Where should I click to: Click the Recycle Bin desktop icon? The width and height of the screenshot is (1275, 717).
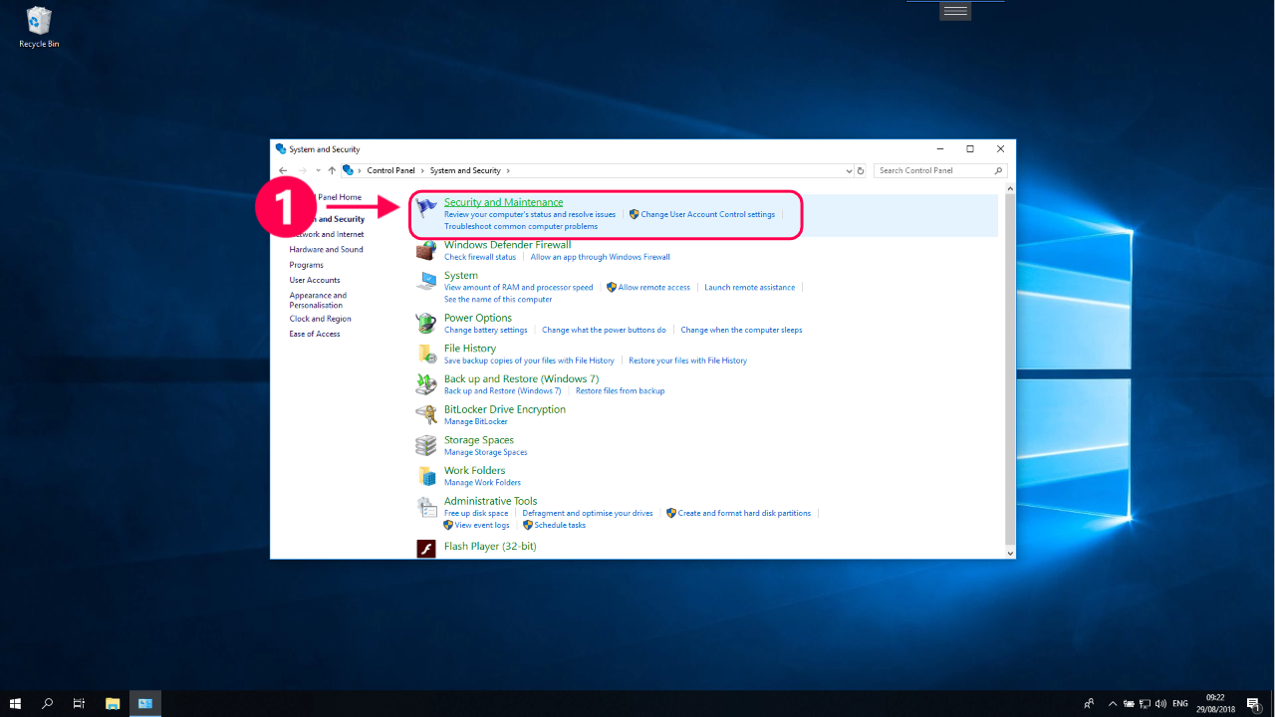pos(40,27)
